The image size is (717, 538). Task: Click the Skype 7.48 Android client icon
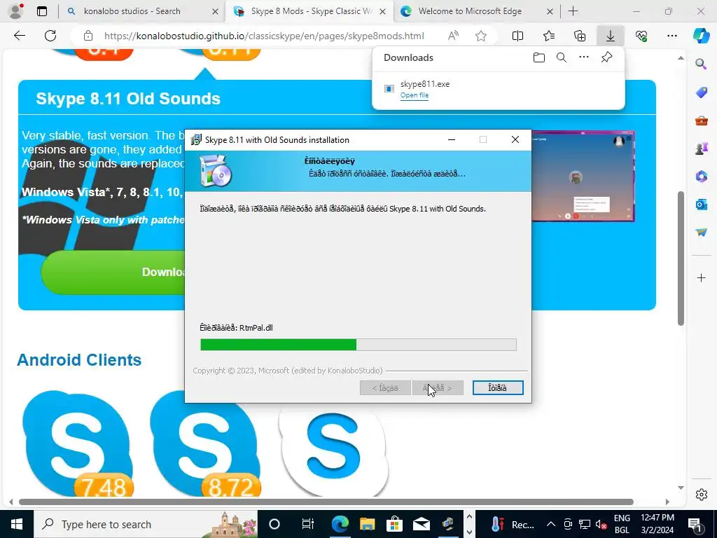[x=78, y=443]
